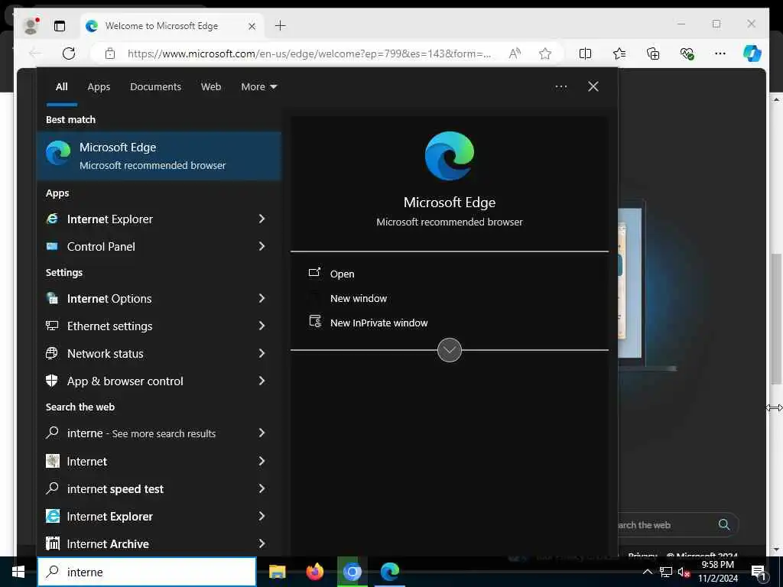Expand Internet Archive arrow
Screen dimensions: 783x587
click(262, 543)
